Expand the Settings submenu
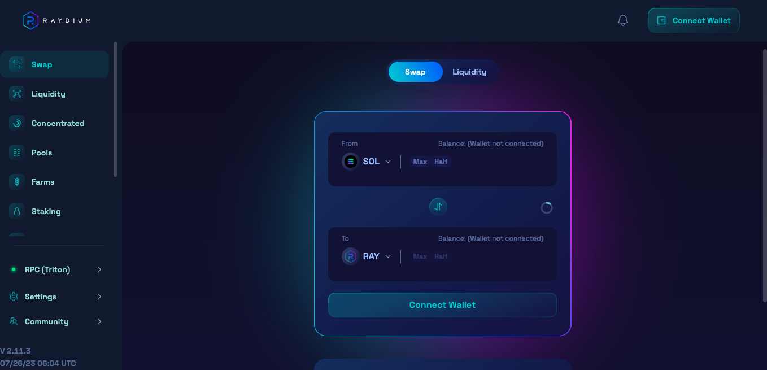This screenshot has height=370, width=767. (x=56, y=297)
